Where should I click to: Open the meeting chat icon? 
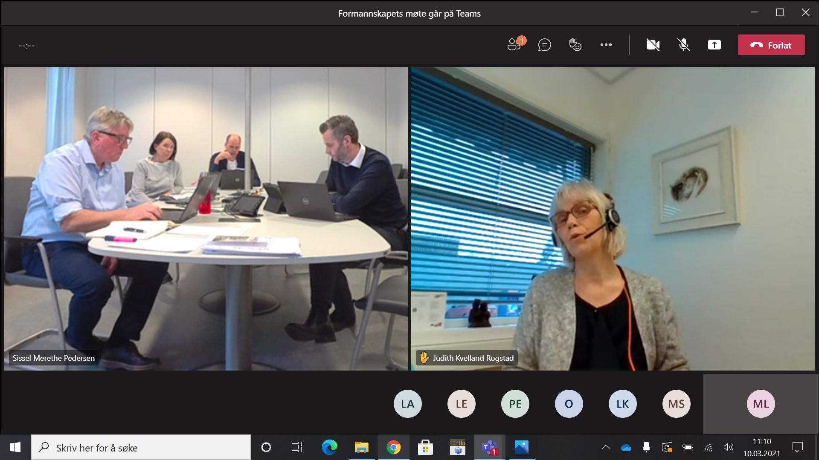(544, 45)
